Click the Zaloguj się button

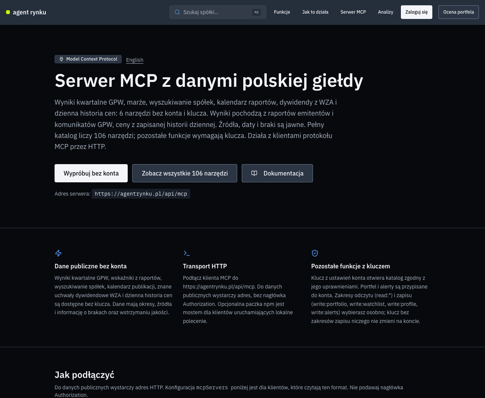(416, 12)
